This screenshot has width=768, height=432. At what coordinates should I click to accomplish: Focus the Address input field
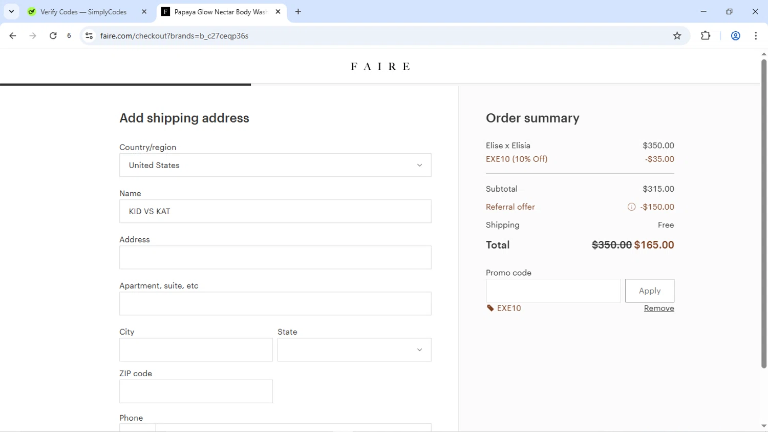275,257
